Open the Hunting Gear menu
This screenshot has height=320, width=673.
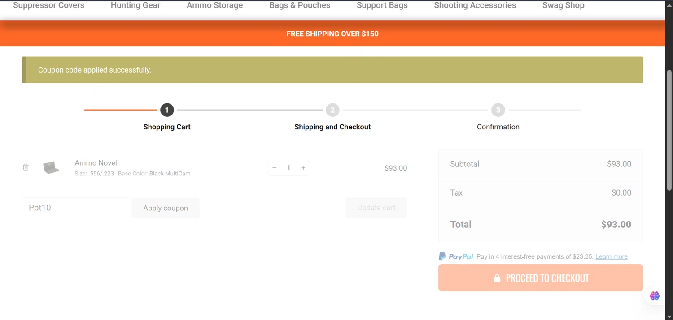point(135,5)
